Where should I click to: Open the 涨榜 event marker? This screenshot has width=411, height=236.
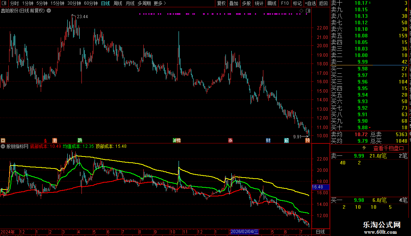coord(177,141)
